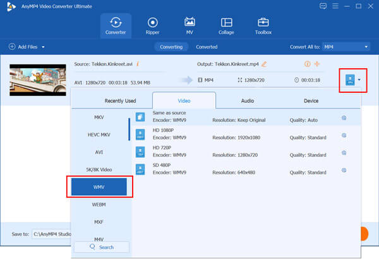The image size is (379, 259).
Task: Select M4V in the format list
Action: (99, 239)
